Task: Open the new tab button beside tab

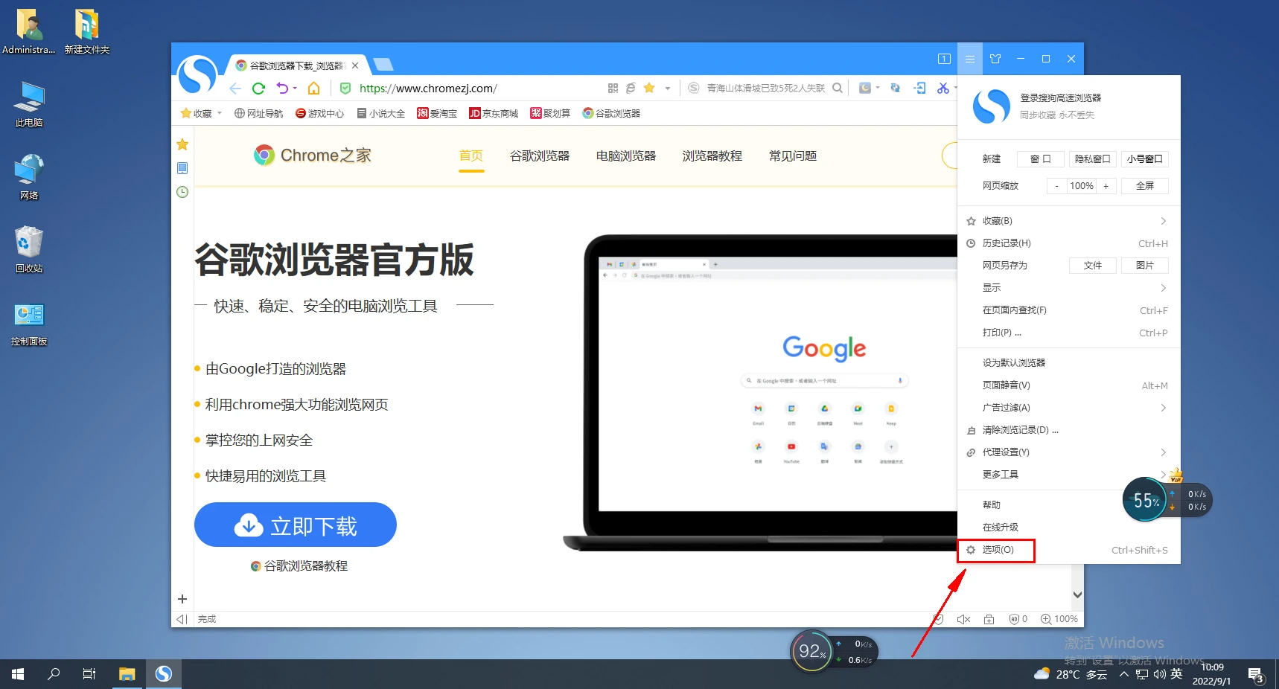Action: (383, 64)
